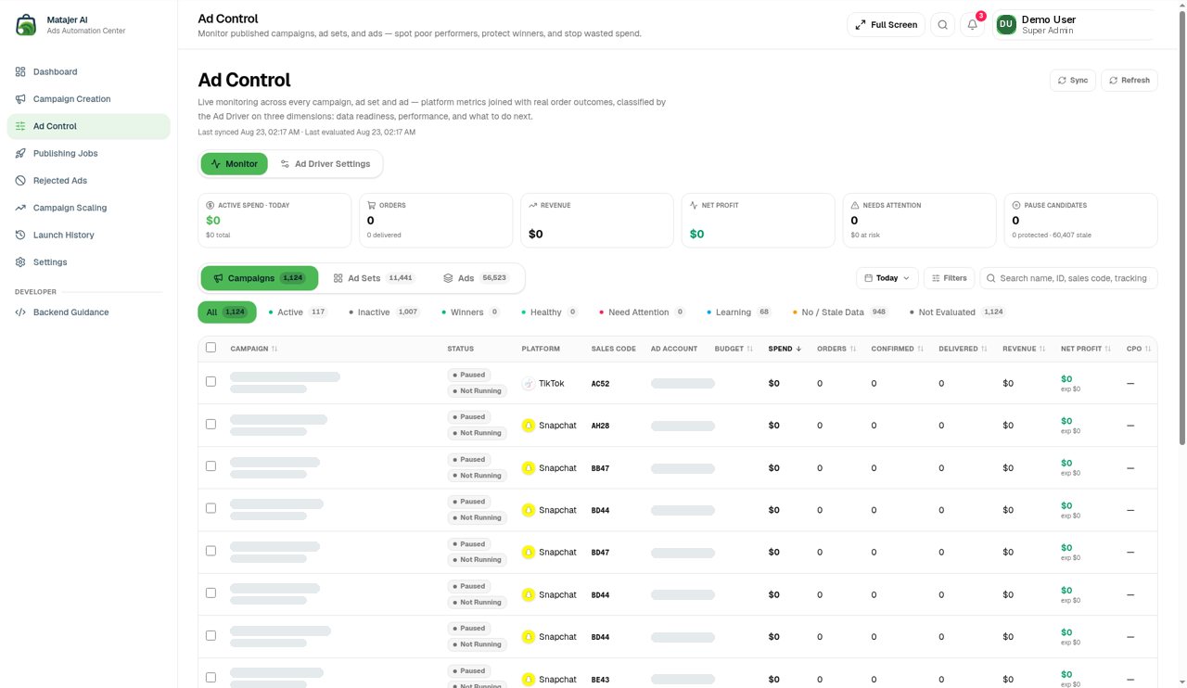Click the rocket icon for Publishing Jobs
Viewport: 1187px width, 688px height.
pyautogui.click(x=20, y=153)
